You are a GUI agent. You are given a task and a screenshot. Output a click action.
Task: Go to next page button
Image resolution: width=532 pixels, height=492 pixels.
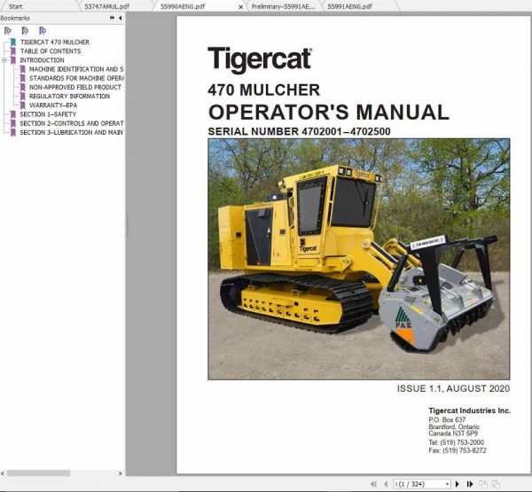pos(458,484)
